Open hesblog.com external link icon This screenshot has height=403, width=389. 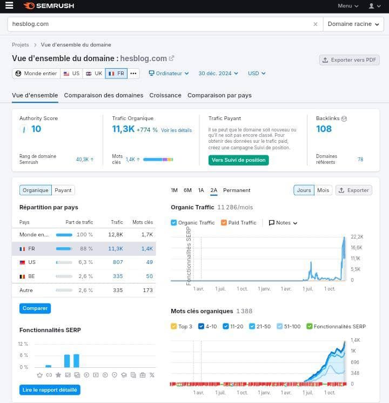[171, 58]
